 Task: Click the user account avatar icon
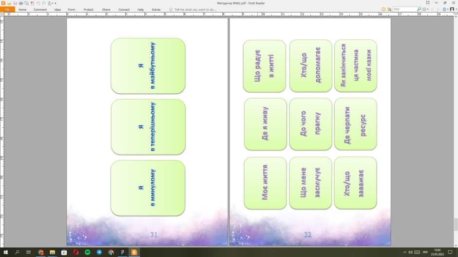point(452,9)
